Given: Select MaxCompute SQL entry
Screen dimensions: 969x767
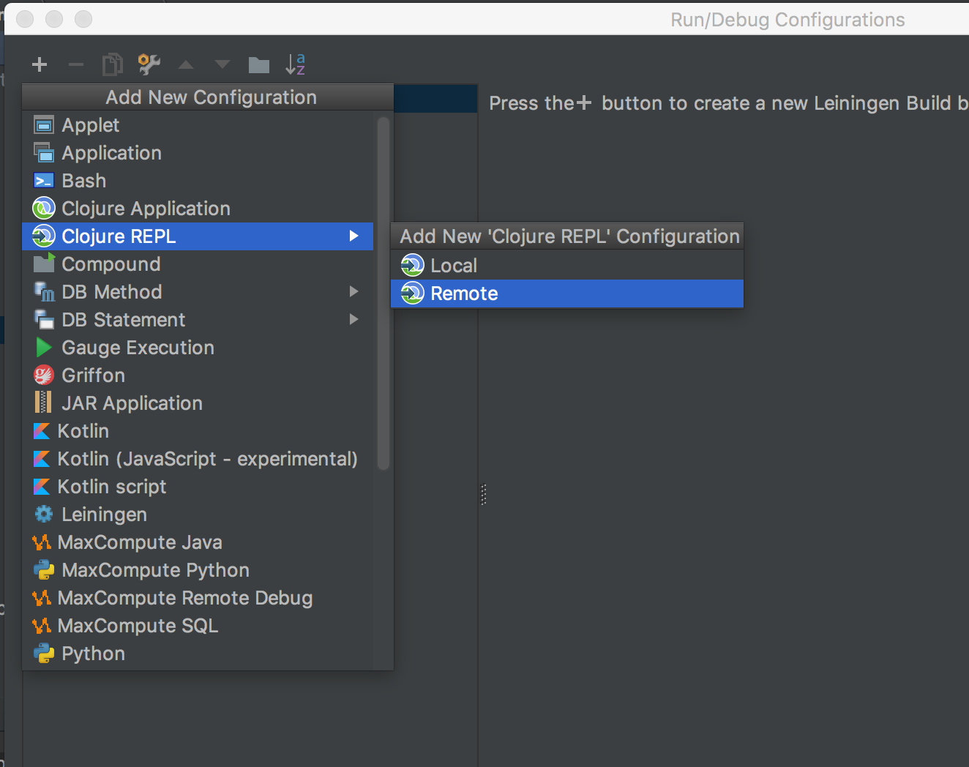Looking at the screenshot, I should (198, 626).
